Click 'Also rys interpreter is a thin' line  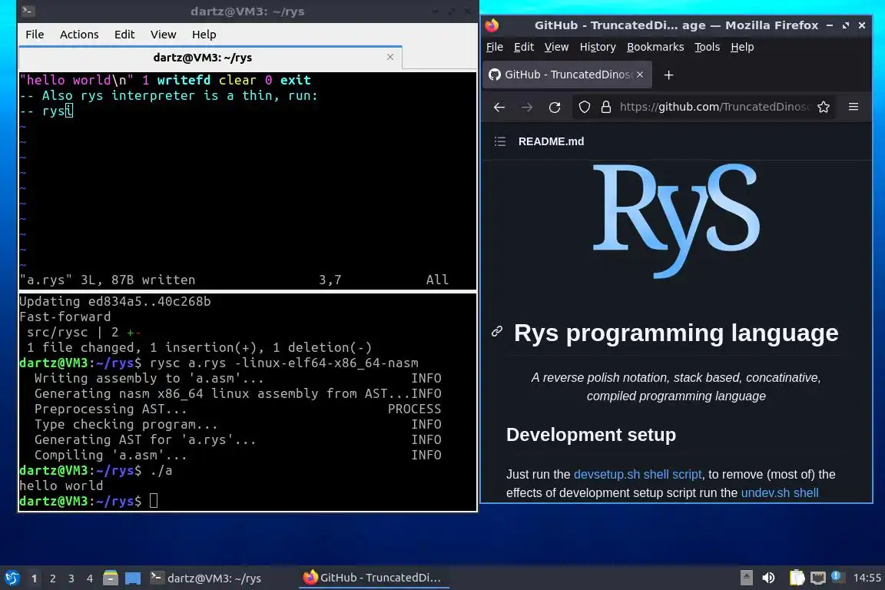168,95
